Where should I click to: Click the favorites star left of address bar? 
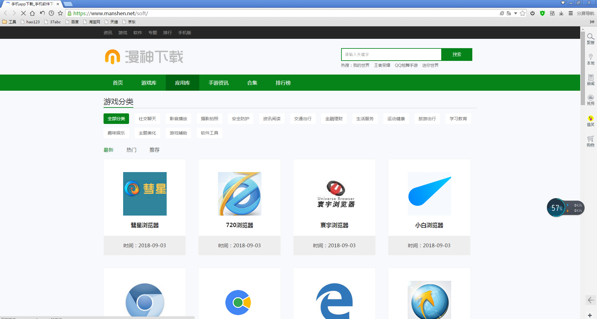60,13
